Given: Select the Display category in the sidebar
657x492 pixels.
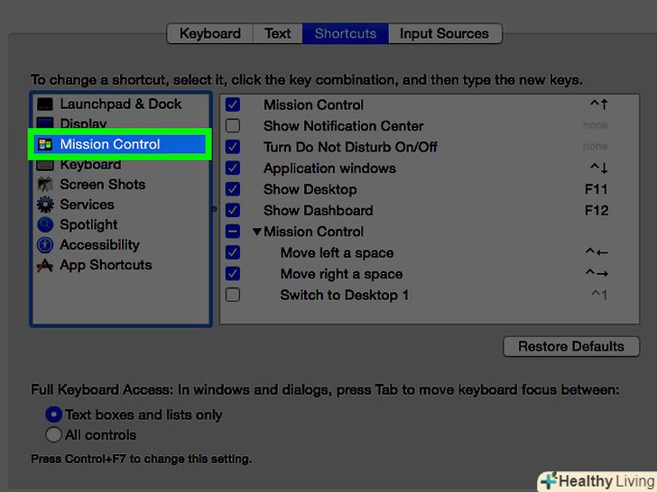Looking at the screenshot, I should [x=83, y=124].
